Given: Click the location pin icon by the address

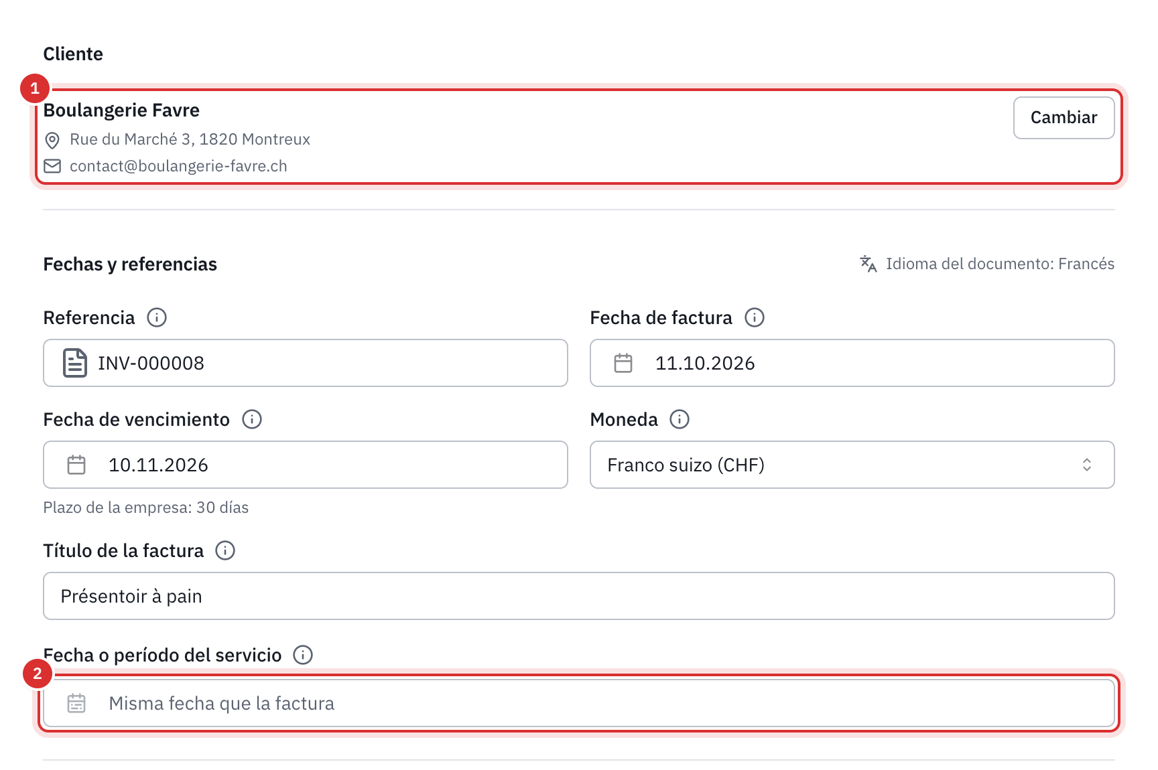Looking at the screenshot, I should coord(52,140).
